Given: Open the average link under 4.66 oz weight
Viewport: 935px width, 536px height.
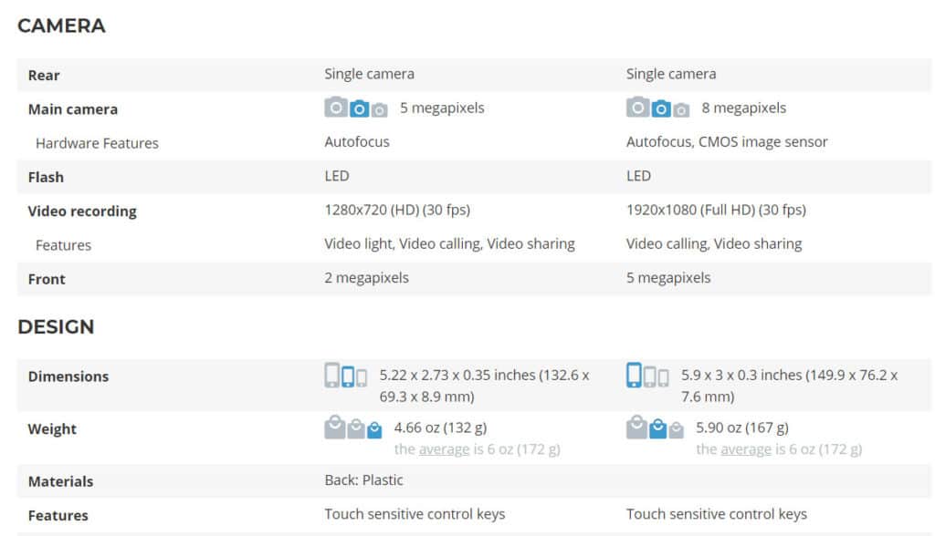Looking at the screenshot, I should point(445,449).
